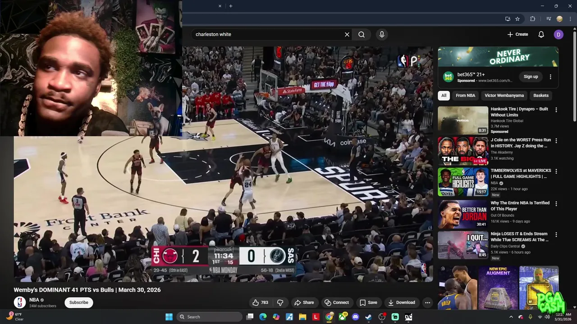Open options for TIMBERWOLVES at MAVERICKS video
The height and width of the screenshot is (324, 577).
tap(556, 171)
